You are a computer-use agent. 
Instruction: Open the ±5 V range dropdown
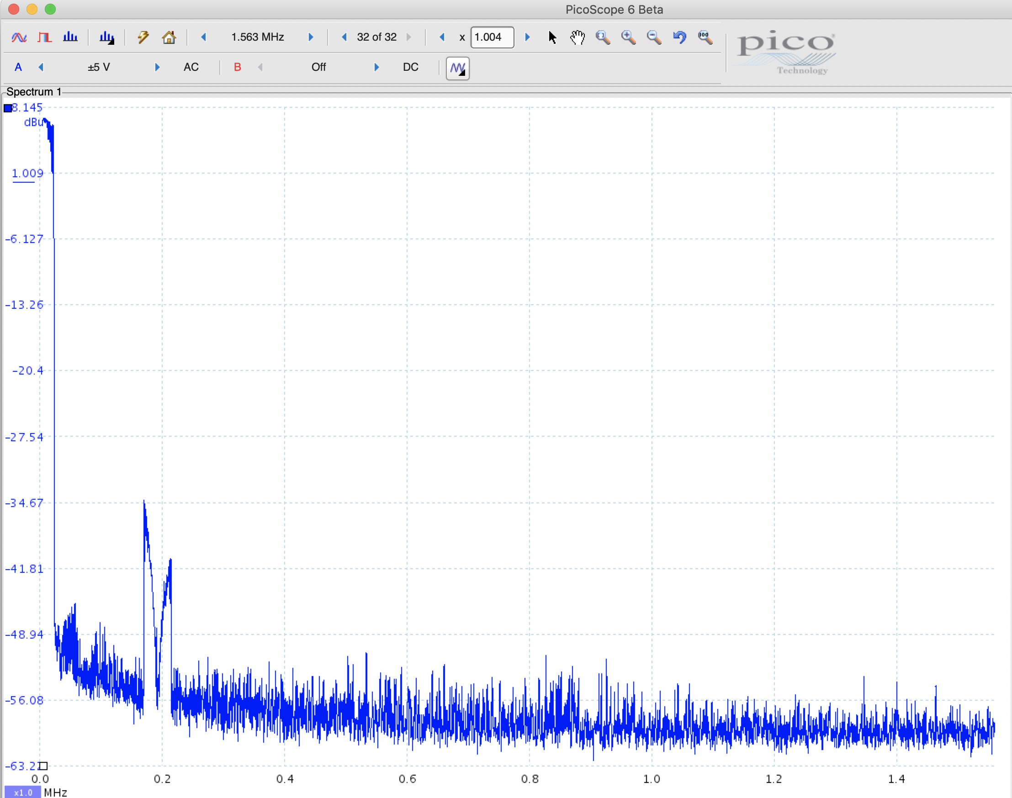99,67
